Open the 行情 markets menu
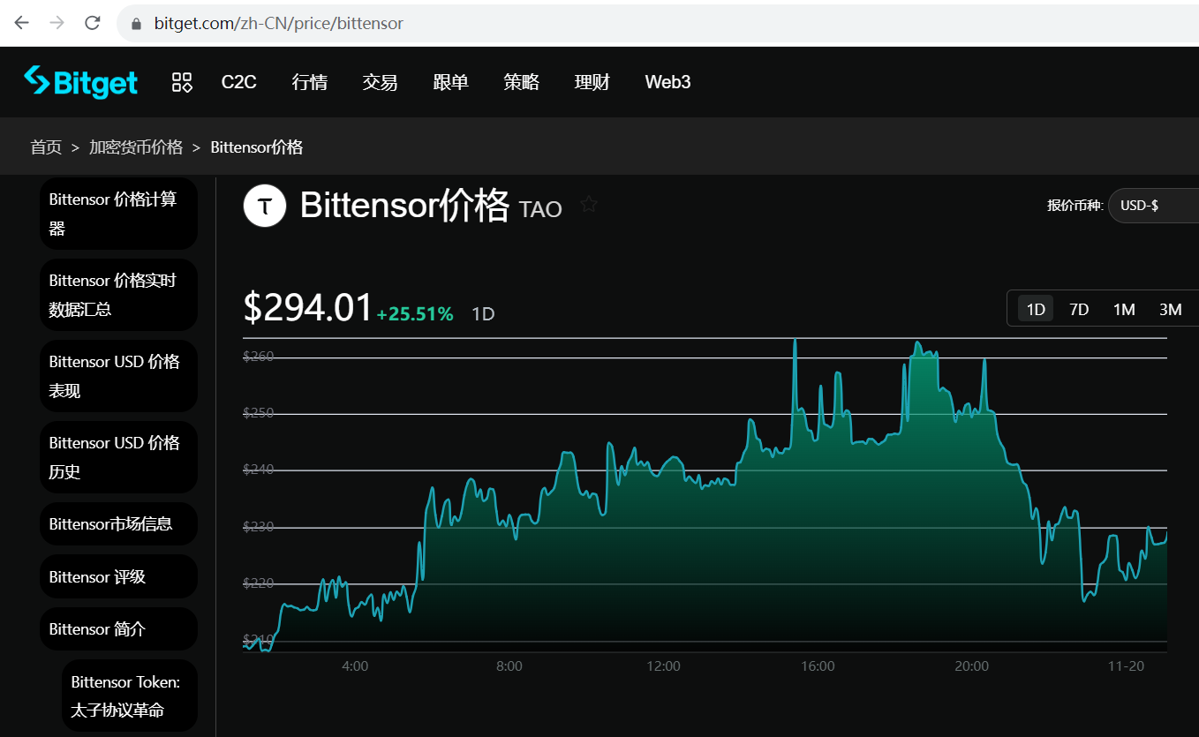Screen dimensions: 1199x737 point(310,82)
